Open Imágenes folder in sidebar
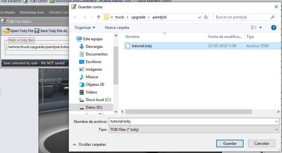Image resolution: width=282 pixels, height=153 pixels. 94,69
